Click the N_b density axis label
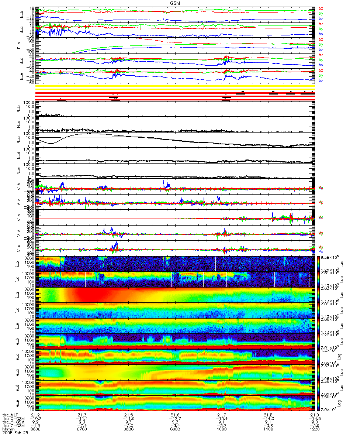 [x=19, y=109]
